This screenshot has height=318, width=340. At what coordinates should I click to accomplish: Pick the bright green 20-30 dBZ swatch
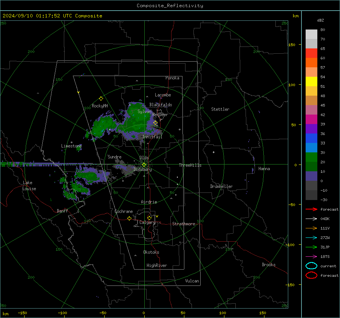(x=311, y=157)
